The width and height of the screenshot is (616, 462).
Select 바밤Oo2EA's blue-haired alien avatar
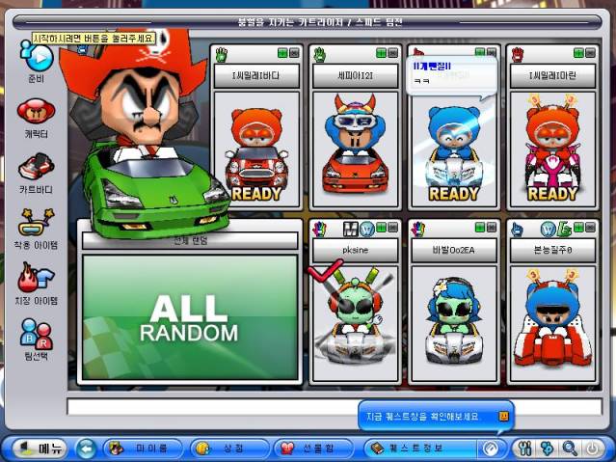(453, 323)
